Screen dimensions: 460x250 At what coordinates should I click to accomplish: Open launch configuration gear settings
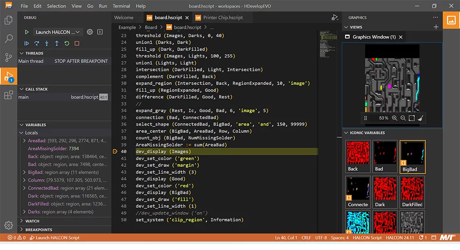(90, 32)
